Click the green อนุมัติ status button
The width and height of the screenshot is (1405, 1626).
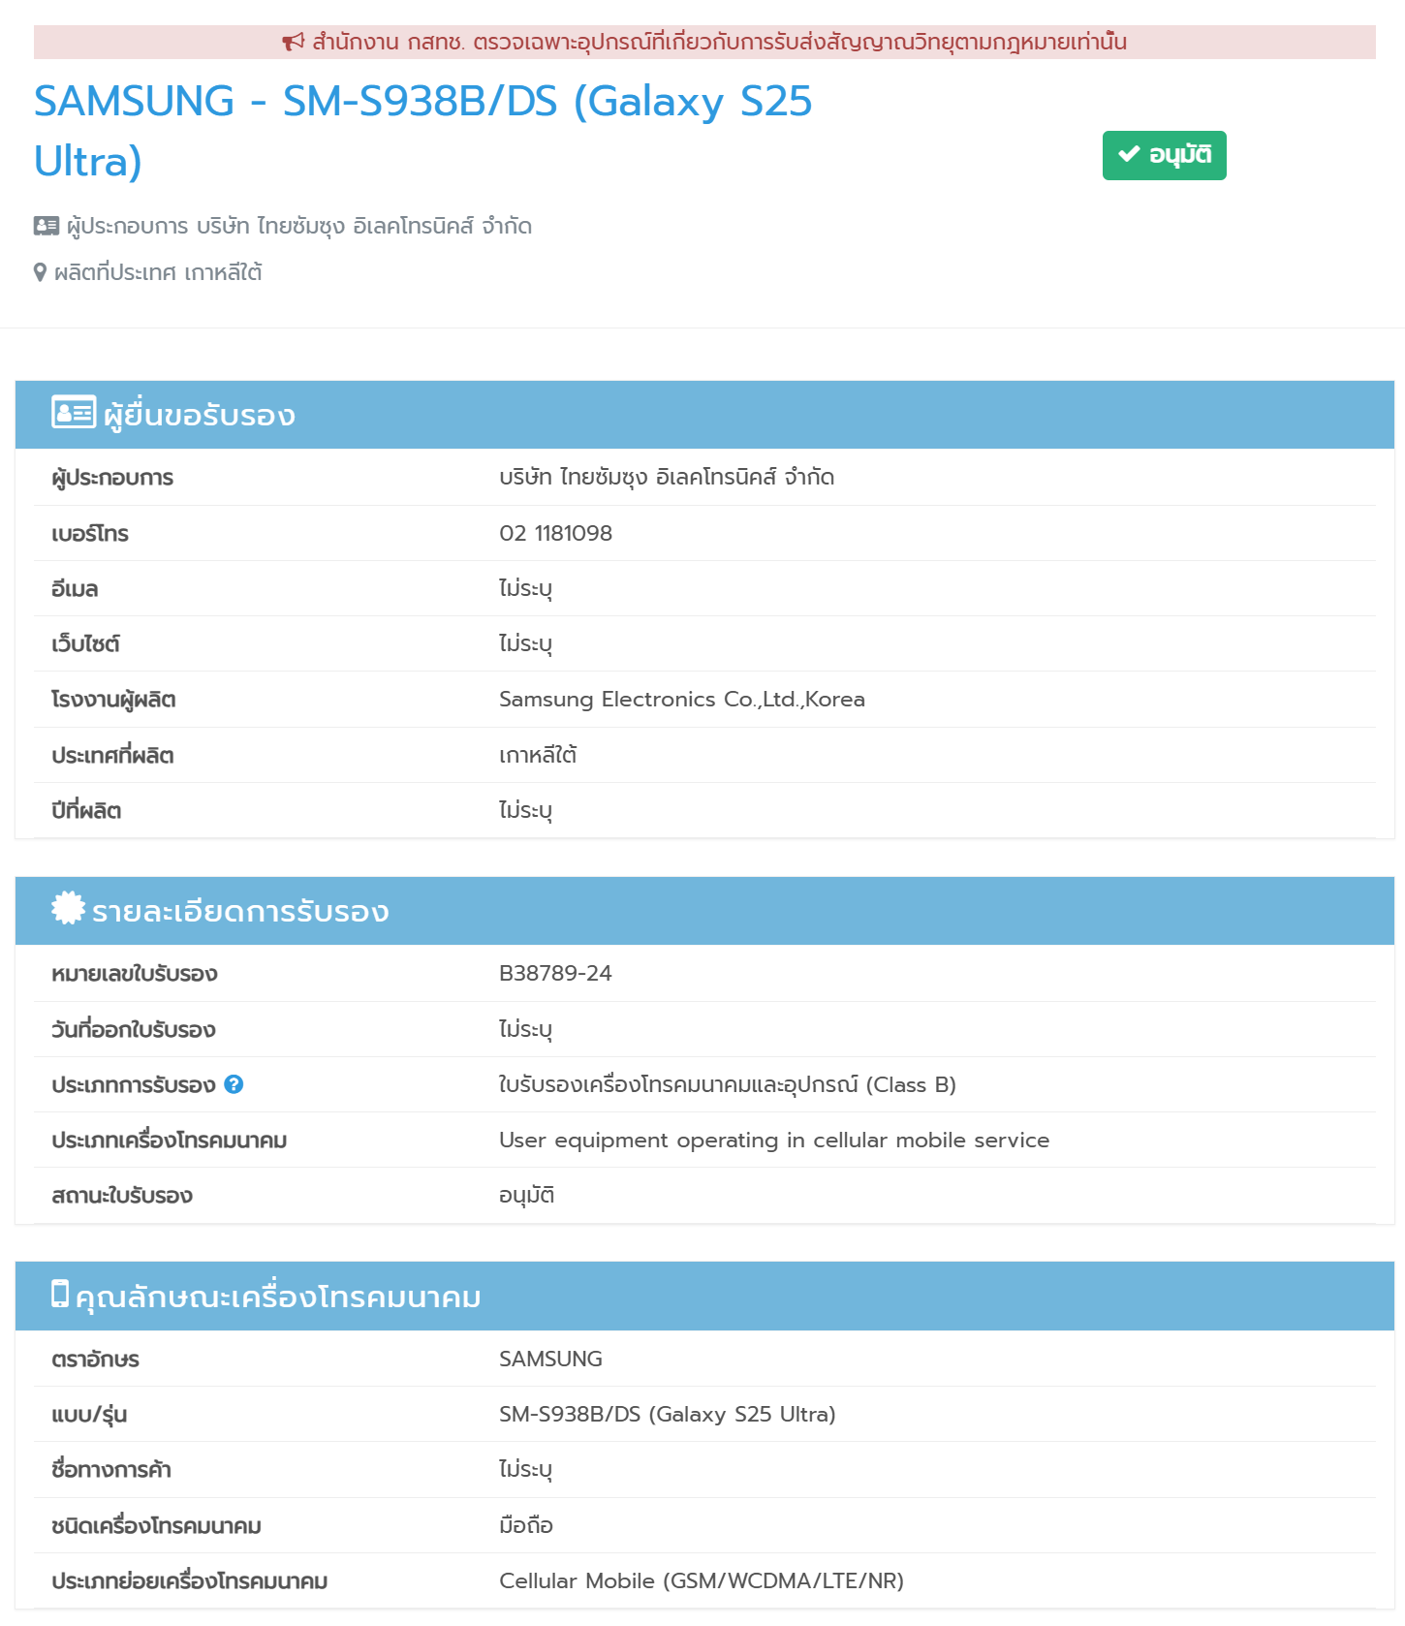[1164, 155]
